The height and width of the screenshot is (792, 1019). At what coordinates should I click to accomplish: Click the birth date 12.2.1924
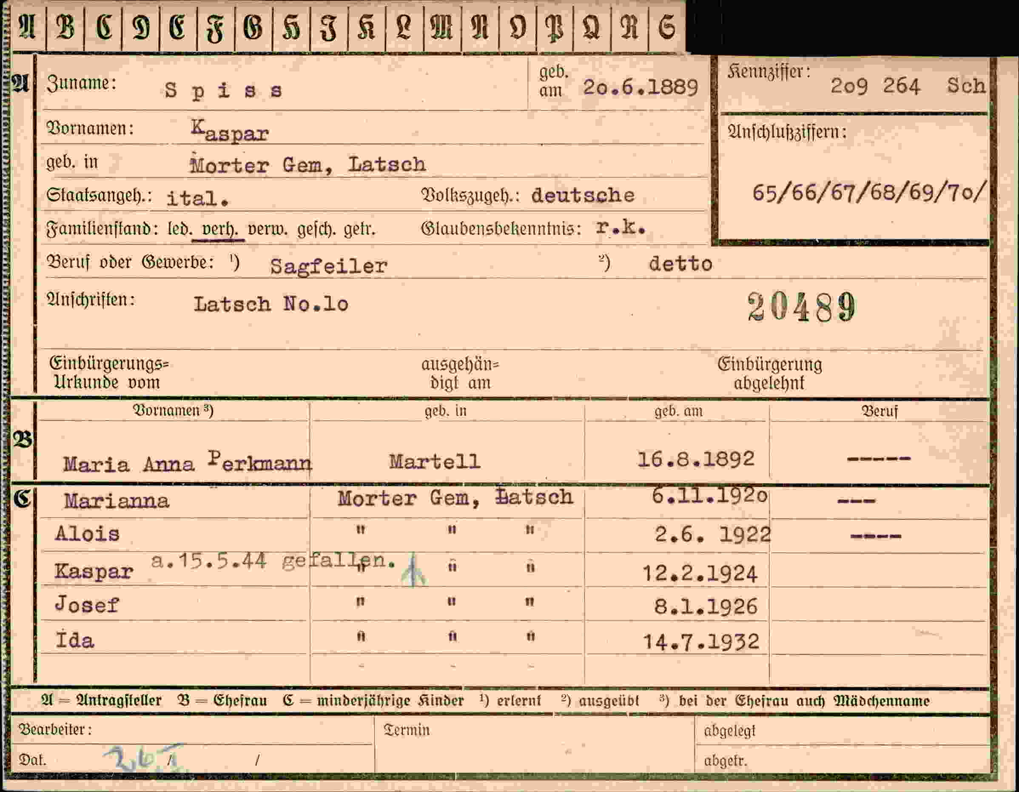click(x=700, y=573)
